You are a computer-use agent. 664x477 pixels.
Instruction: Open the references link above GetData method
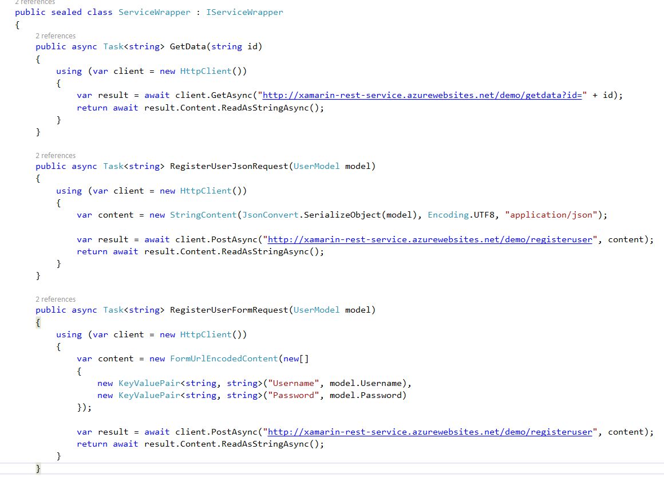56,36
